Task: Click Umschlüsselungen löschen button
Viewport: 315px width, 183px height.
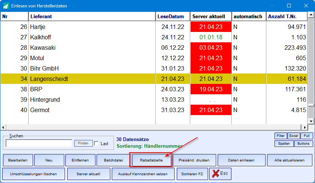Action: point(33,174)
